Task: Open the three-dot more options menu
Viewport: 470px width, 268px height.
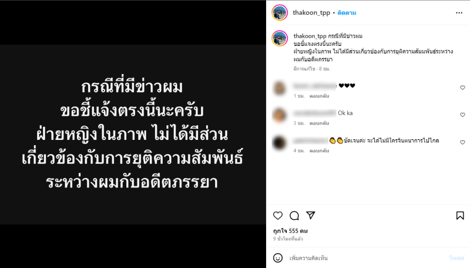Action: pos(459,13)
